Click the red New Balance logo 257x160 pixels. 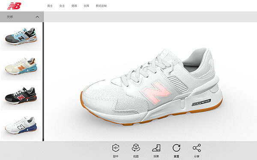(x=14, y=6)
